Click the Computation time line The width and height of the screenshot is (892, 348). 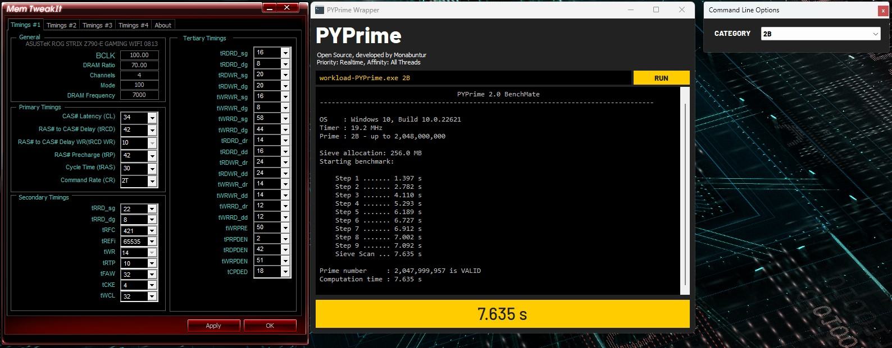[370, 279]
